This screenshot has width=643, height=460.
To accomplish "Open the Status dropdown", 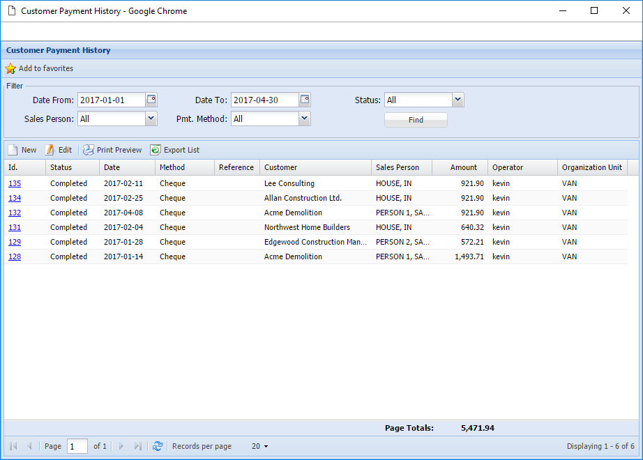I will (457, 99).
